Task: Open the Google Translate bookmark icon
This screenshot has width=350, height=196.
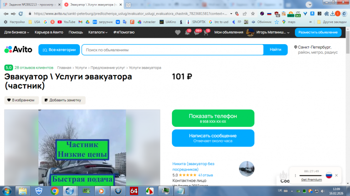Action: (125, 22)
